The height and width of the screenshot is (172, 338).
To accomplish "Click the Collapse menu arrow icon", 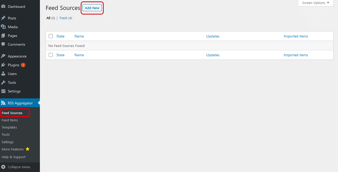I will tap(3, 167).
